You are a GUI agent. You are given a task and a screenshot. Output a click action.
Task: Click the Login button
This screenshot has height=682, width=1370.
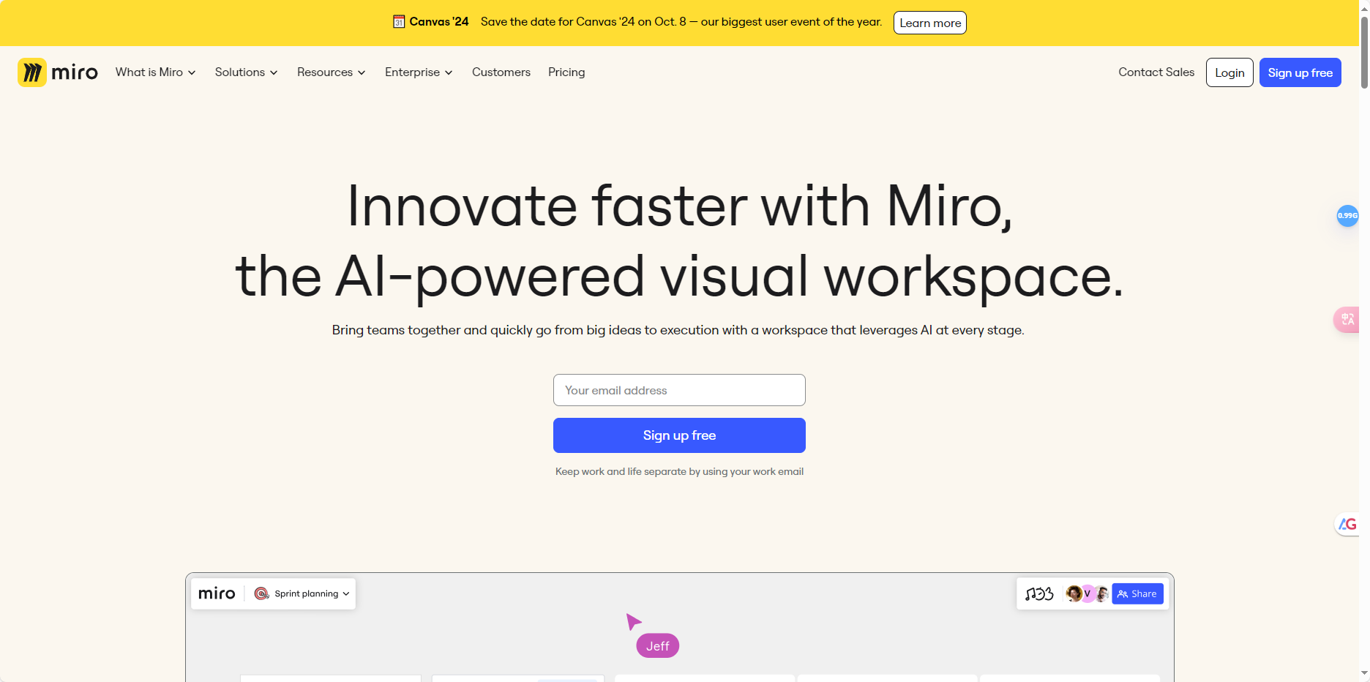(x=1229, y=72)
